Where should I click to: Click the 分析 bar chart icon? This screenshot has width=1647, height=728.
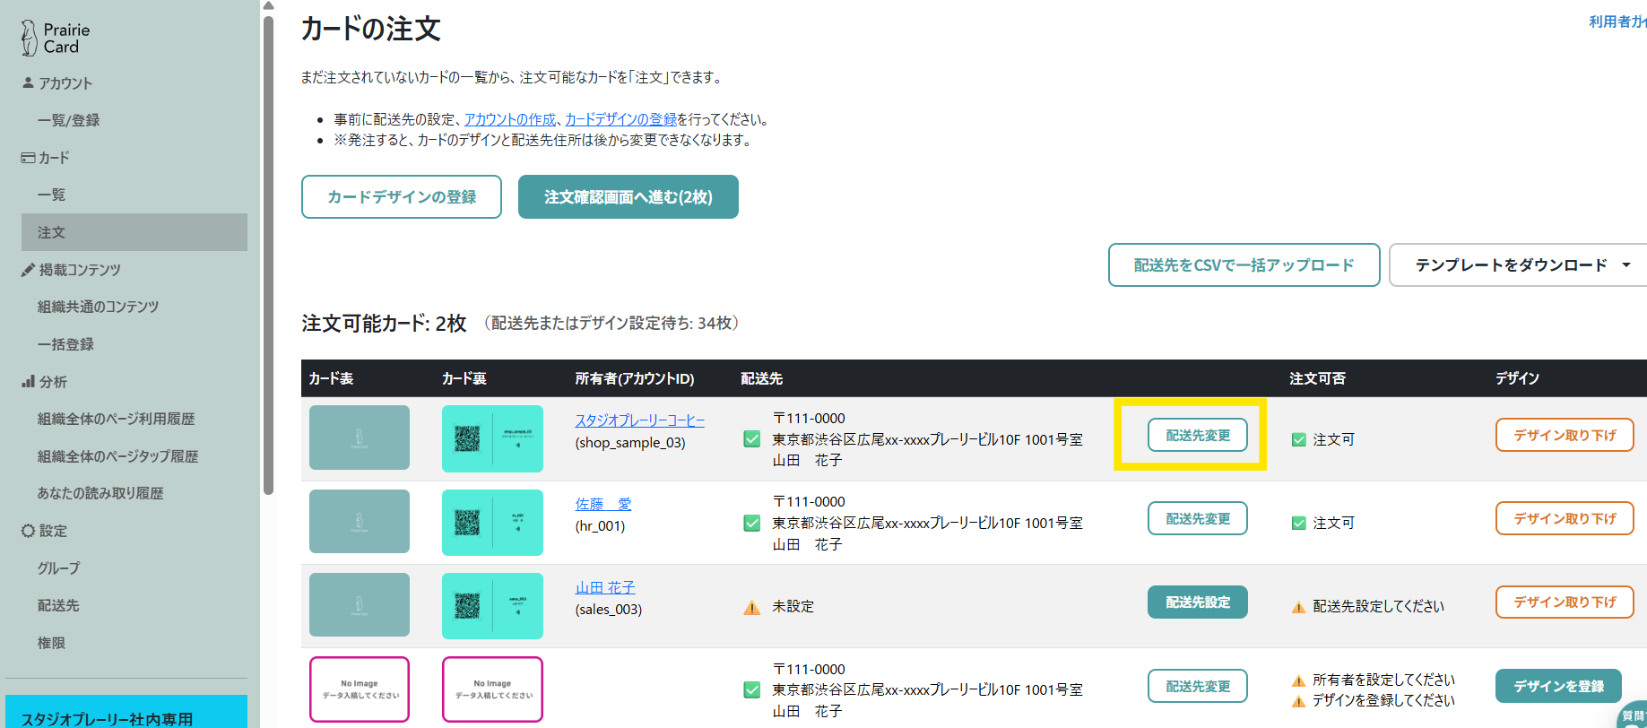click(28, 382)
